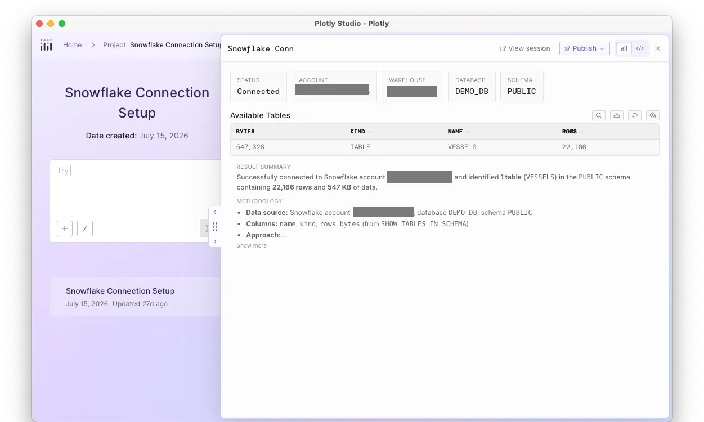Click the redacted Warehouse card
This screenshot has width=704, height=422.
(412, 87)
